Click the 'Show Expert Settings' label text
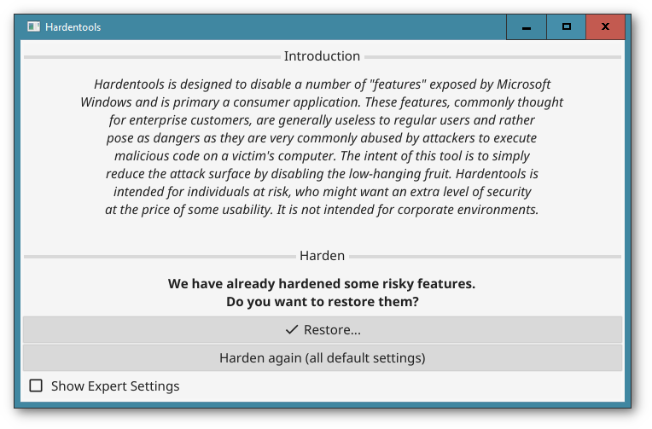 point(115,386)
